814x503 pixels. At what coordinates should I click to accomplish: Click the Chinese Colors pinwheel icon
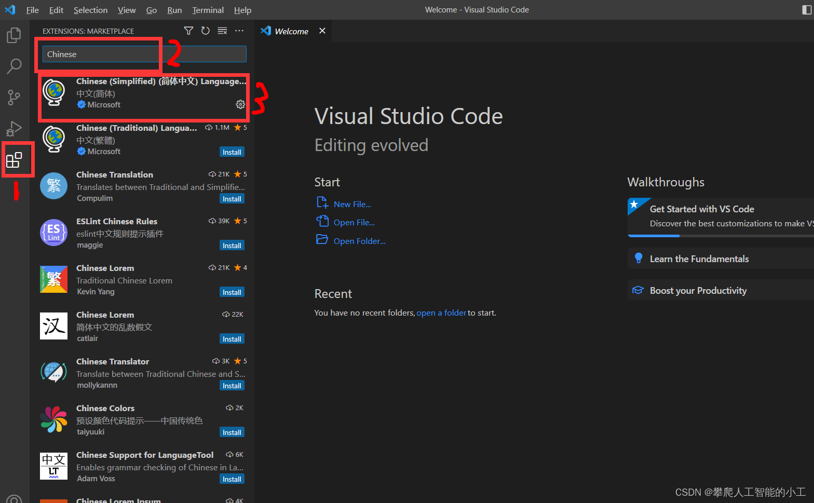[54, 419]
